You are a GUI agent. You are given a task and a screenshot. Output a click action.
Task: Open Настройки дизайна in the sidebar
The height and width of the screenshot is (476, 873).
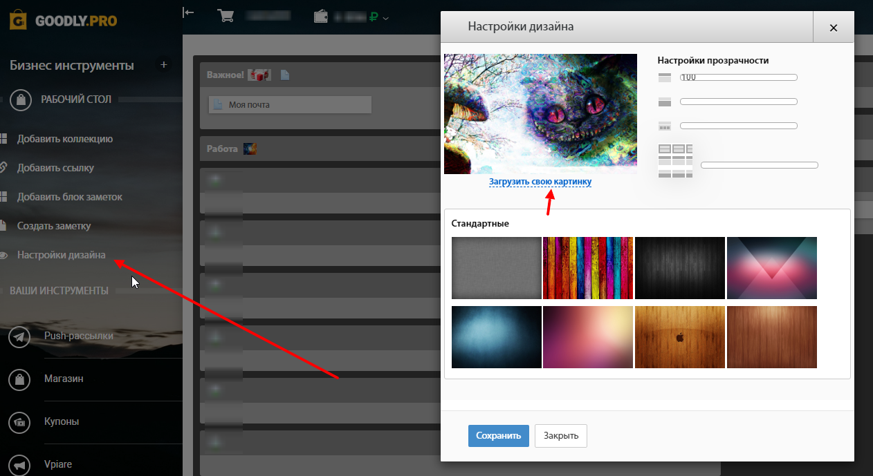point(62,255)
